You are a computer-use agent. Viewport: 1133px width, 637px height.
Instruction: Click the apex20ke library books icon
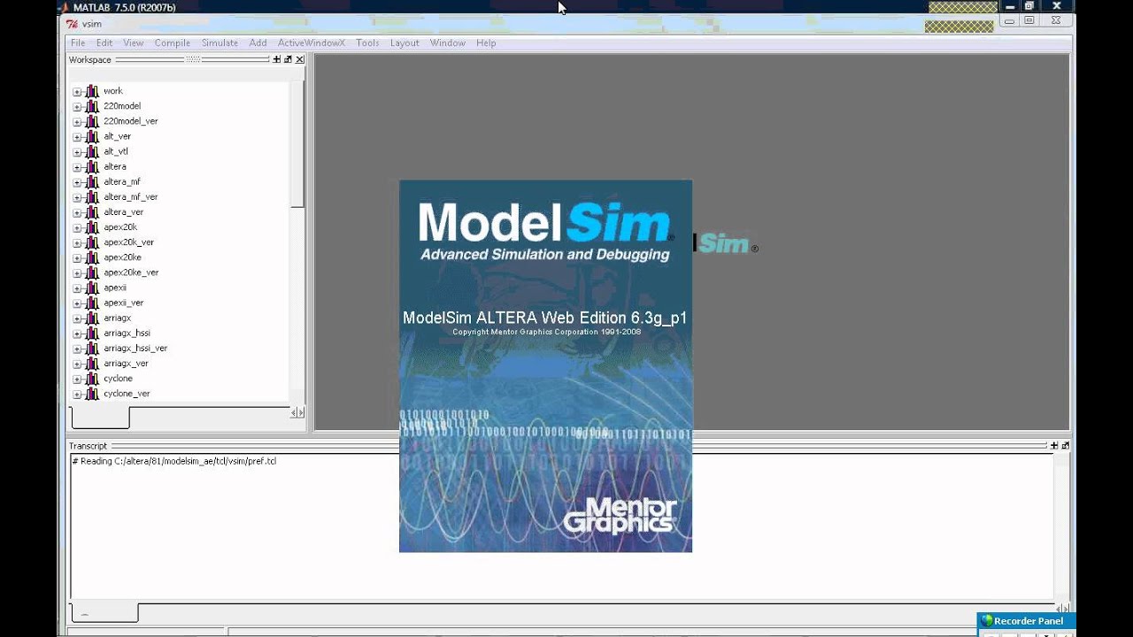click(x=92, y=257)
